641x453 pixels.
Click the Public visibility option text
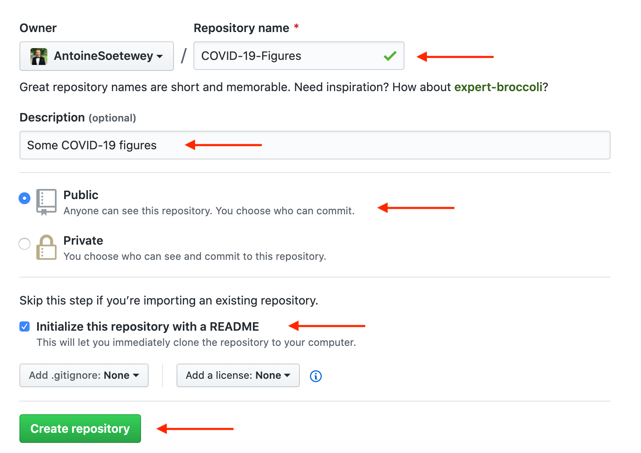(x=81, y=195)
